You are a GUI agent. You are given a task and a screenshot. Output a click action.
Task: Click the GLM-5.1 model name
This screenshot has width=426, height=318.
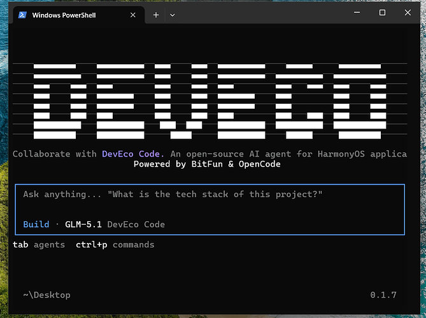tap(83, 225)
